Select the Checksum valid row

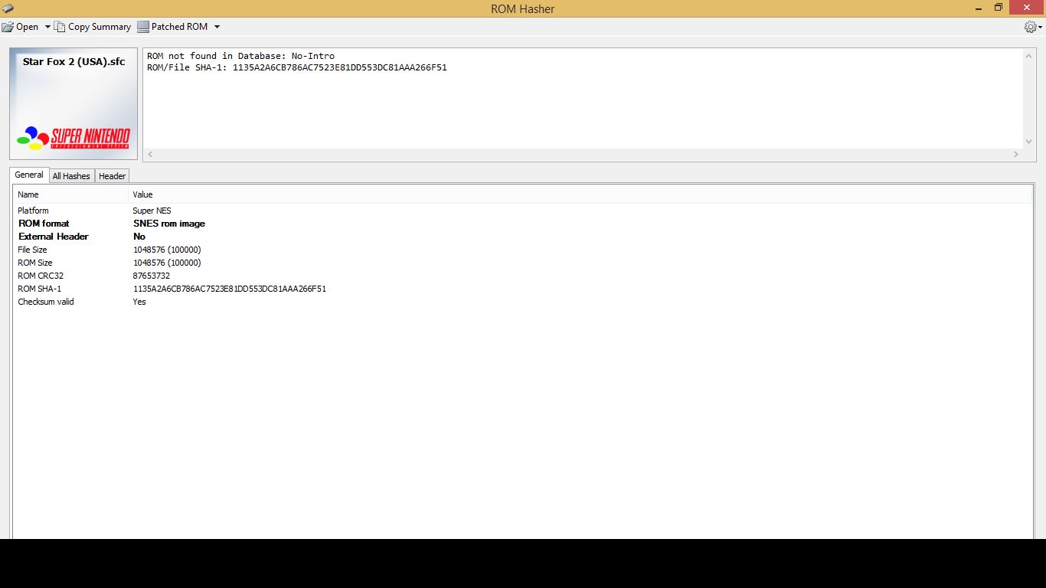point(522,302)
